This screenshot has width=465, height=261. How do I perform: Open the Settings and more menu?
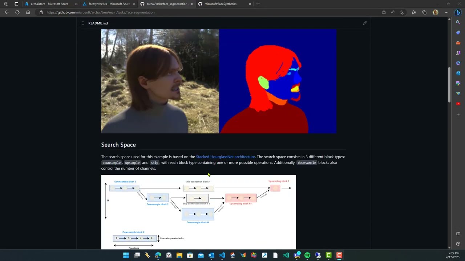(x=446, y=12)
